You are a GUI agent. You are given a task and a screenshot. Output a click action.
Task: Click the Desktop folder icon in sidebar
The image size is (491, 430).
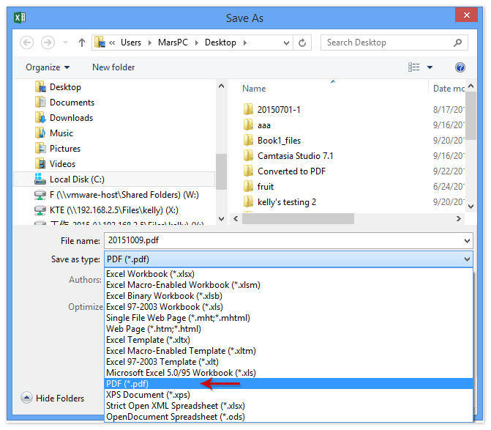40,87
